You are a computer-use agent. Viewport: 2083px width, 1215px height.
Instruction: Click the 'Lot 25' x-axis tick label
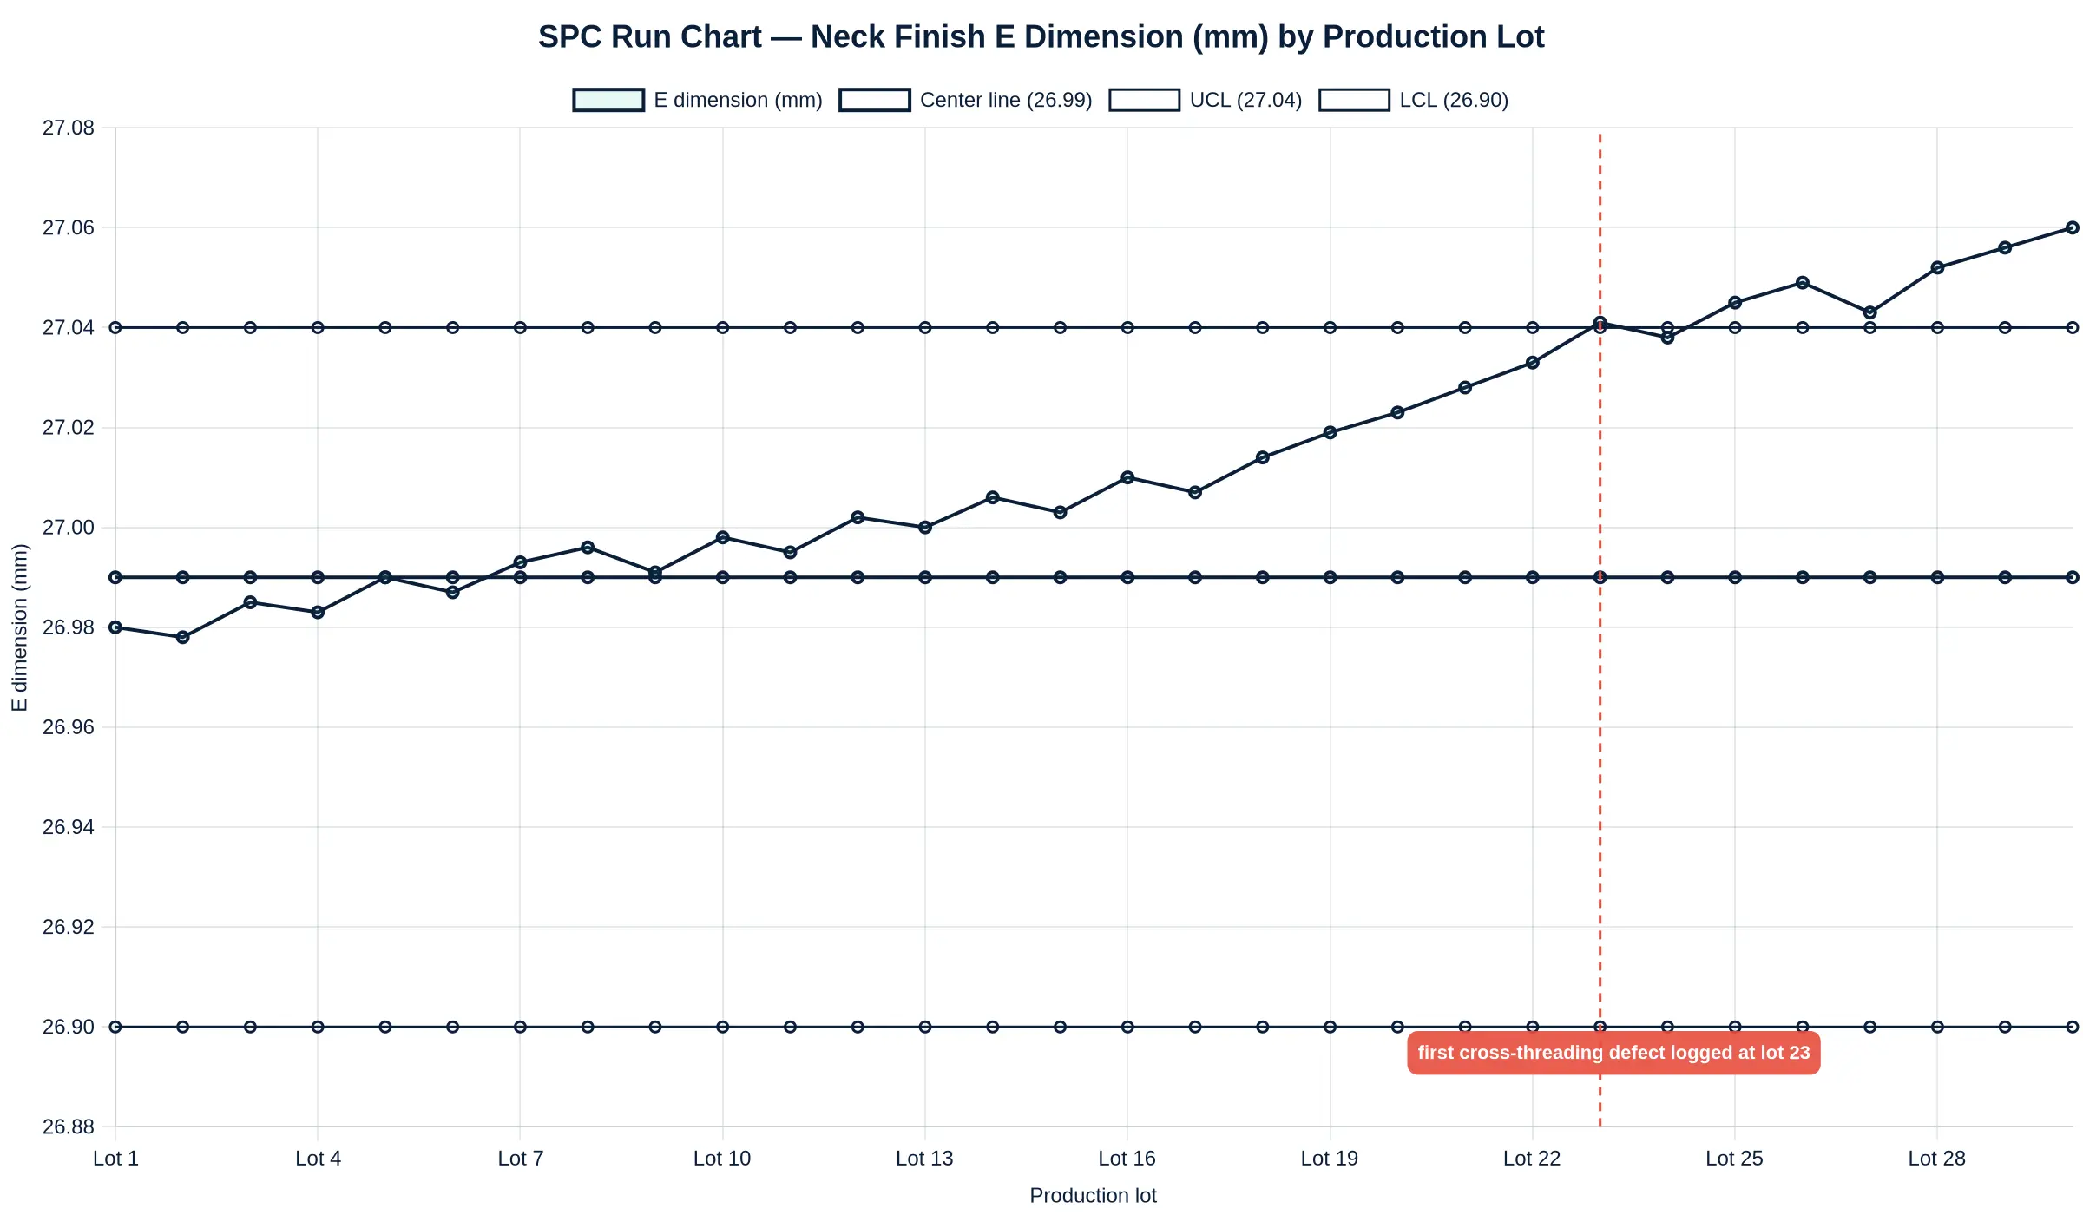1734,1158
